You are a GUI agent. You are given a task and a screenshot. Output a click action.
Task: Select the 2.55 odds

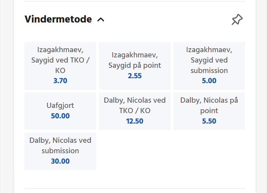135,76
